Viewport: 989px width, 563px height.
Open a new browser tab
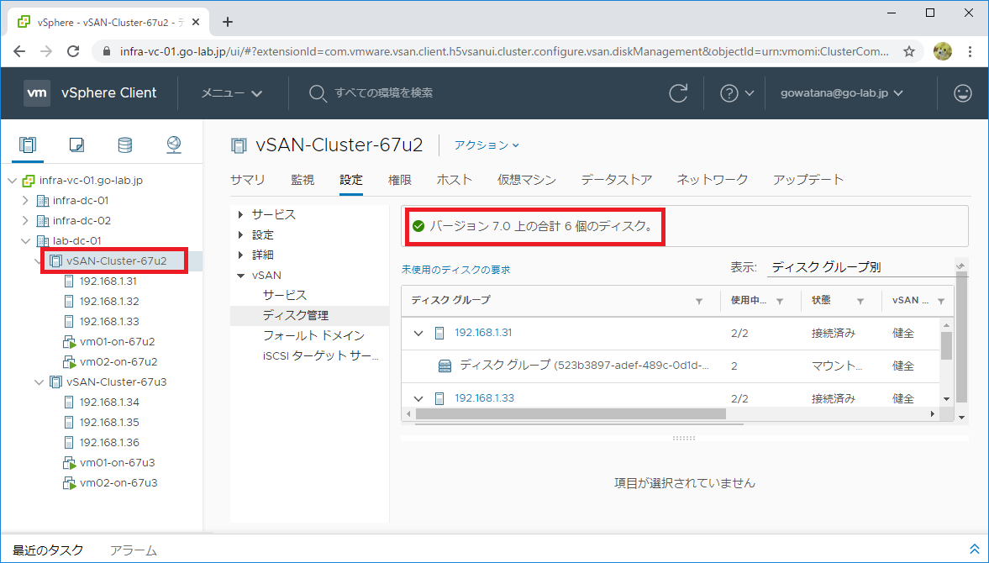(228, 22)
